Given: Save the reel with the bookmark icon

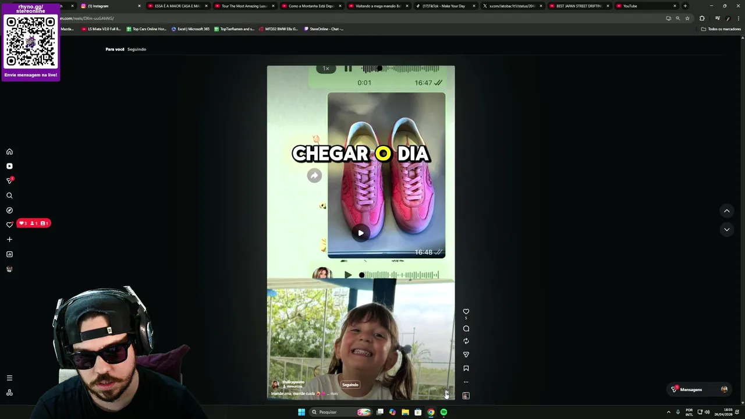Looking at the screenshot, I should pyautogui.click(x=466, y=368).
